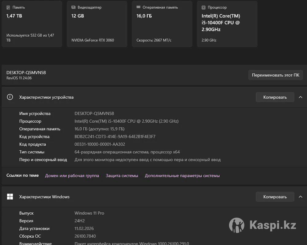This screenshot has width=307, height=245.
Task: Select the Intel Core i5-10400F processor card
Action: tap(227, 25)
